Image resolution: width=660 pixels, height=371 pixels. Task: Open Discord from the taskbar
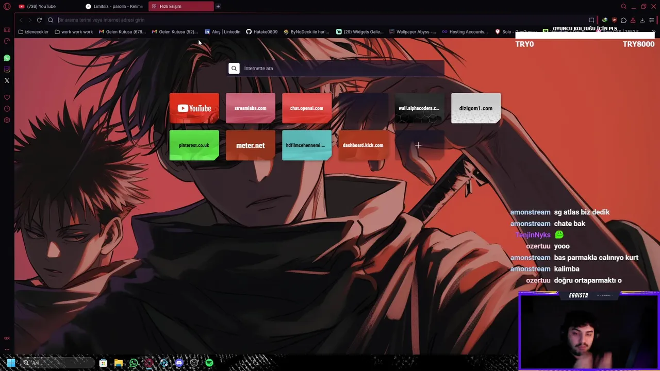coord(179,363)
